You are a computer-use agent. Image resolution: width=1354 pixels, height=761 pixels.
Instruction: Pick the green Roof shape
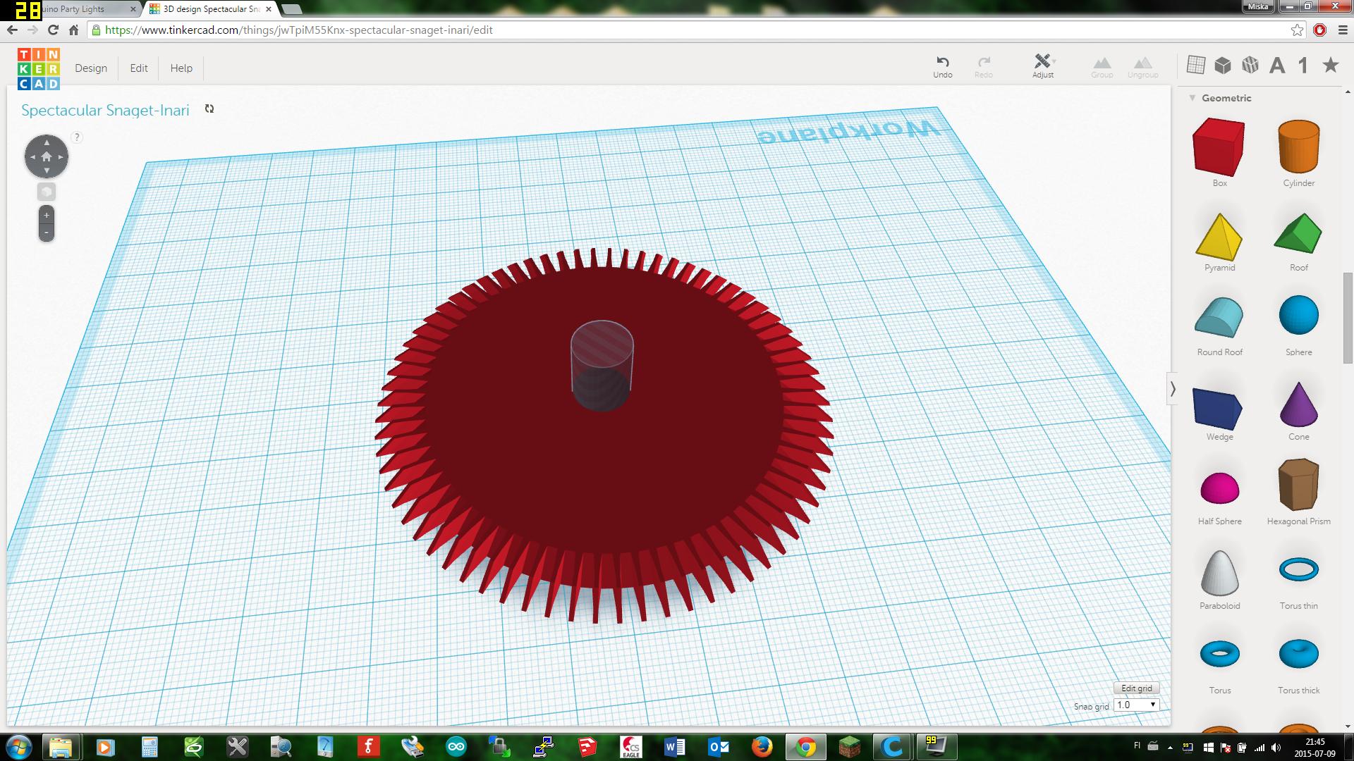tap(1298, 233)
